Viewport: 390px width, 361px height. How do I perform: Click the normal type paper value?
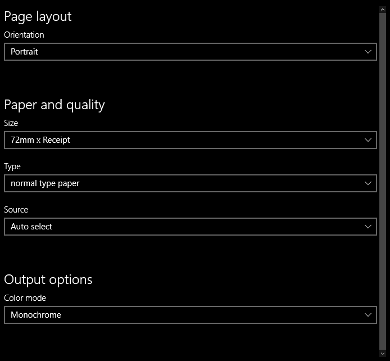point(45,183)
